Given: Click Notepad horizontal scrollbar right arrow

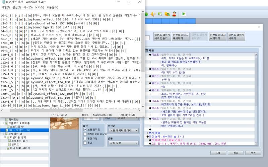Looking at the screenshot, I should point(139,110).
